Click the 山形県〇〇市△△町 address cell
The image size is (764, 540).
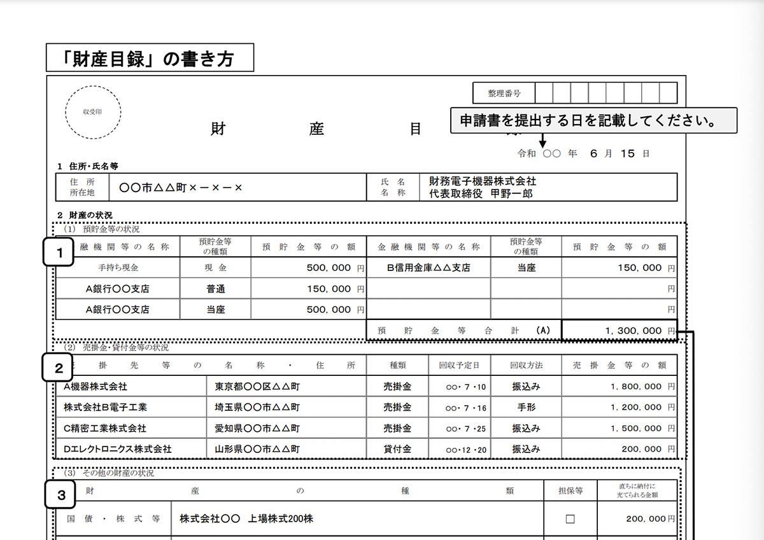286,449
